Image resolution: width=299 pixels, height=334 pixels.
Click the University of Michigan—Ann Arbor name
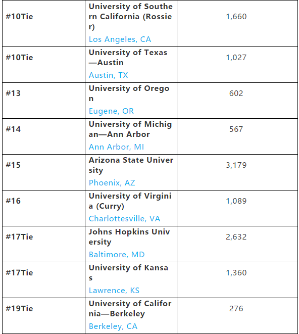130,129
